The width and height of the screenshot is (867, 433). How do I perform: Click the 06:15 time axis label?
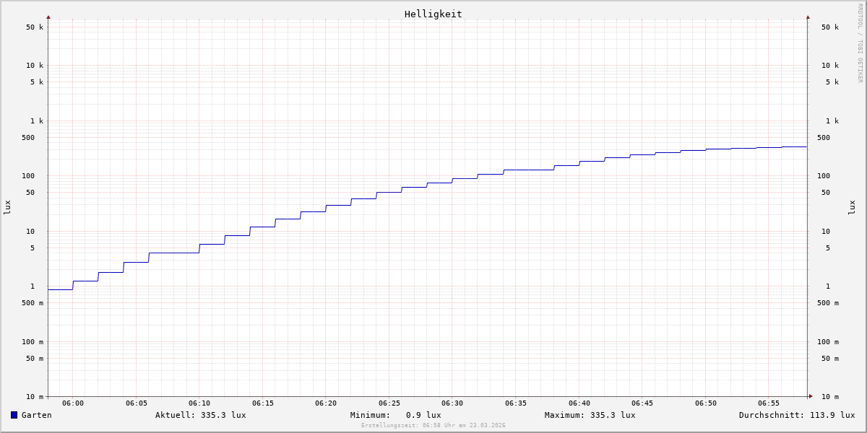[263, 403]
